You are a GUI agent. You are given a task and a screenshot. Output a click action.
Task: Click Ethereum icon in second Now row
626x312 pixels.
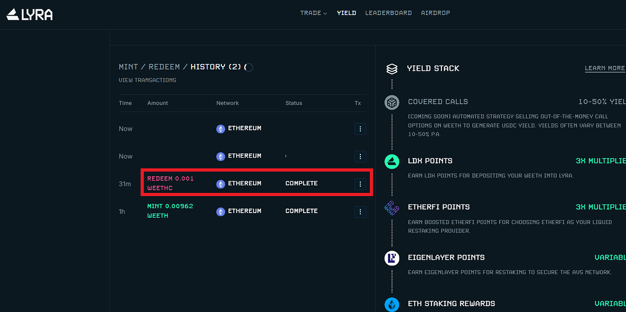[221, 157]
